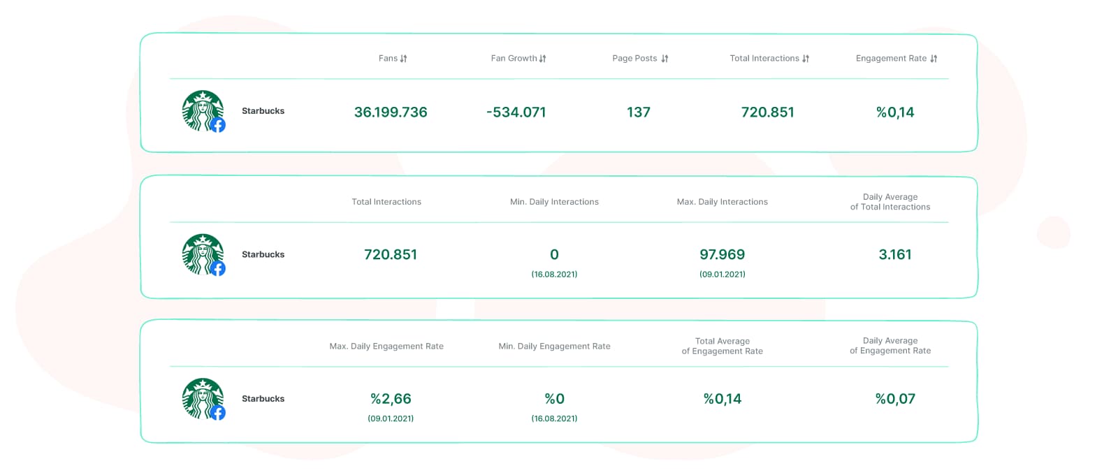Select the page posts value 137
The width and height of the screenshot is (1118, 475).
pos(639,112)
